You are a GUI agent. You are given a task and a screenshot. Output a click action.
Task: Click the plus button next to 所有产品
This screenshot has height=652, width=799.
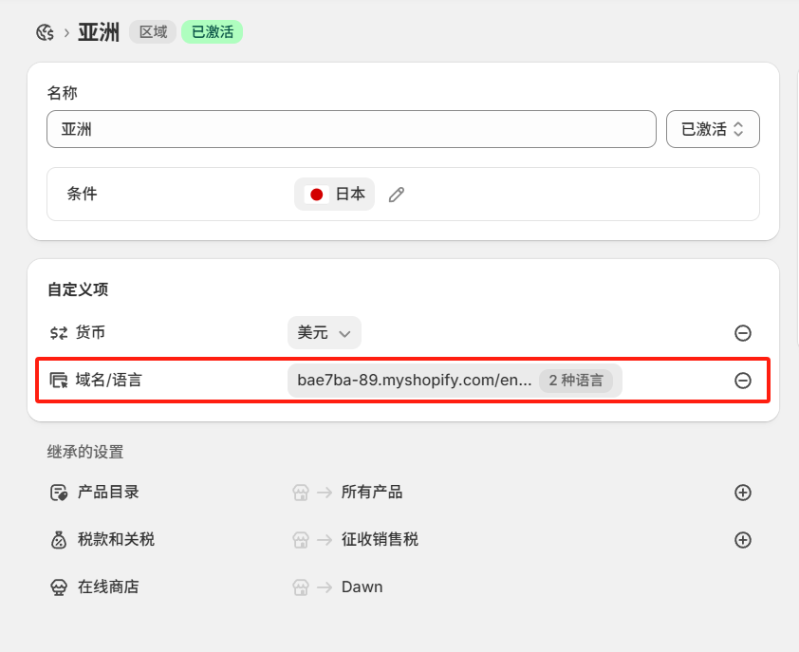[x=743, y=493]
